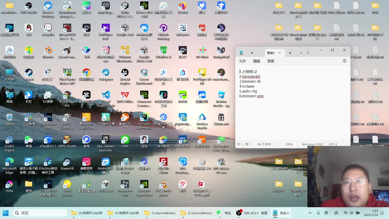Select the Recycle Bin icon
This screenshot has height=219, width=389.
[x=9, y=119]
